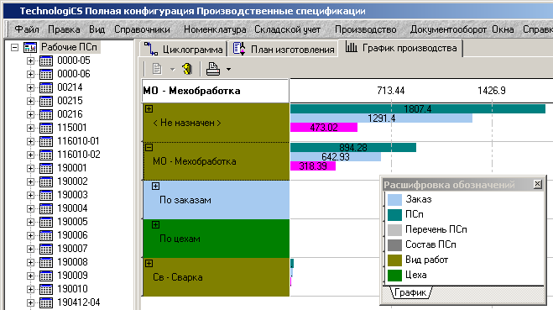Viewport: 553px width, 310px height.
Task: Click the printer icon in the toolbar
Action: (212, 69)
